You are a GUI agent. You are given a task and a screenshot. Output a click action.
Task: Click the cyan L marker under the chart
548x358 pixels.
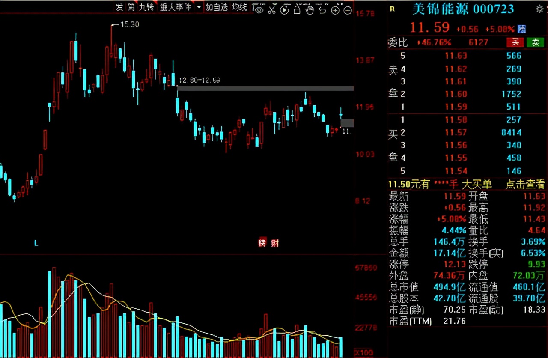[x=36, y=243]
